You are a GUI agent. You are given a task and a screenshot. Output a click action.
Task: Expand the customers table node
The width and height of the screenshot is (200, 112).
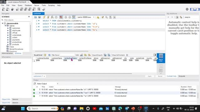8,28
